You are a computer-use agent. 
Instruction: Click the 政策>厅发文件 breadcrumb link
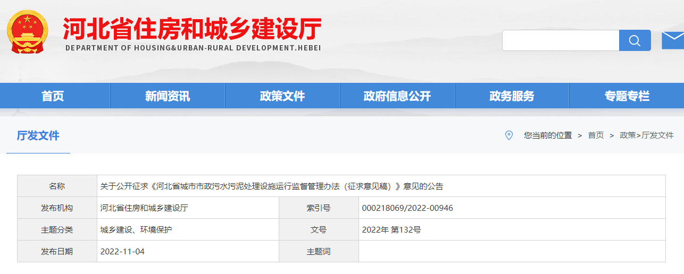coord(647,135)
